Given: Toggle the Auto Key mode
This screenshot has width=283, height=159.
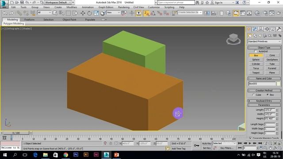Looking at the screenshot, I should click(x=207, y=144).
